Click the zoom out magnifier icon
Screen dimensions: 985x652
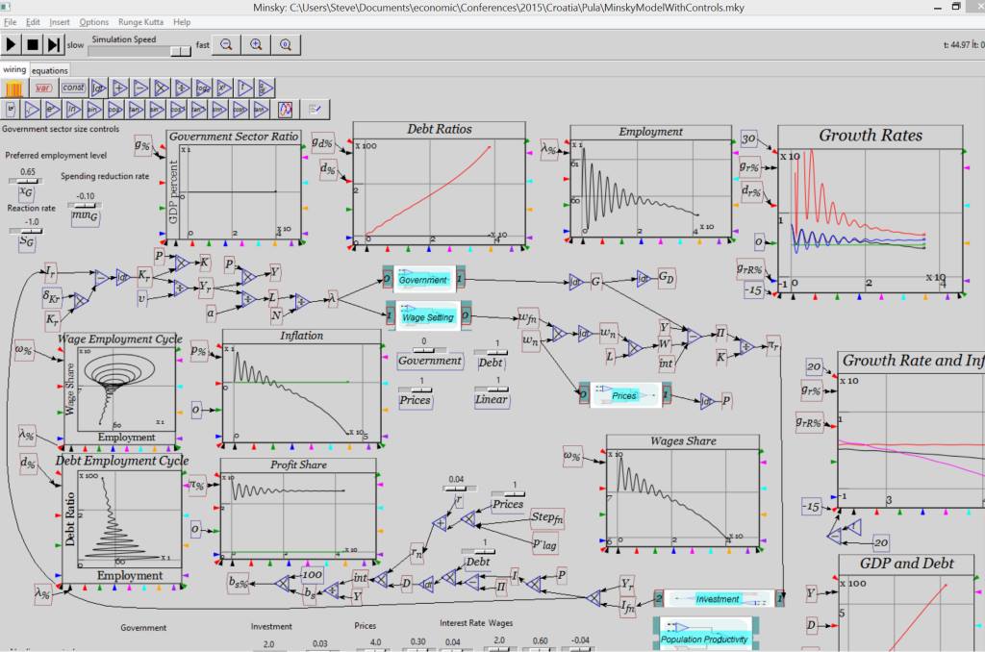pos(226,44)
